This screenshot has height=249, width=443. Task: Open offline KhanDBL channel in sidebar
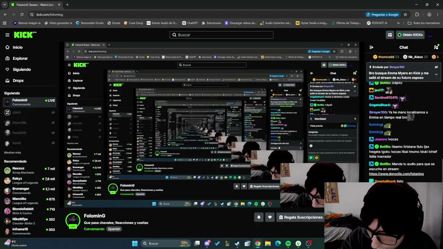pos(29,123)
